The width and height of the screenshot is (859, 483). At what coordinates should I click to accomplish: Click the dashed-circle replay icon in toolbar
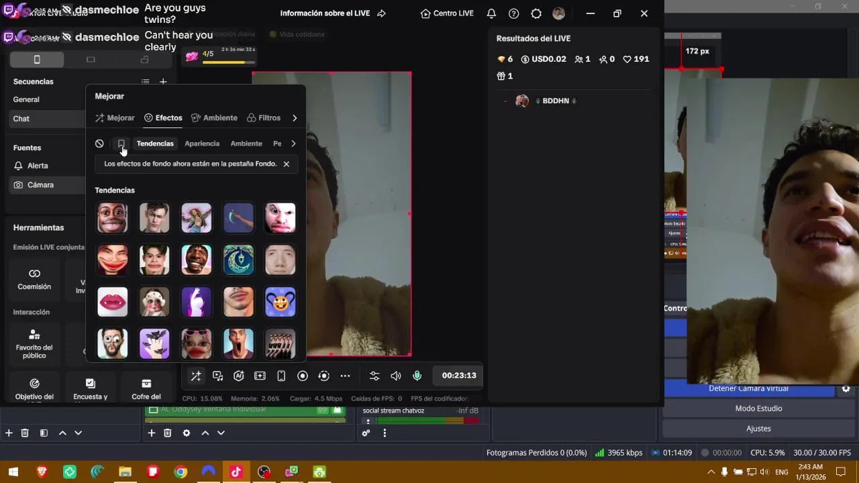pos(324,376)
